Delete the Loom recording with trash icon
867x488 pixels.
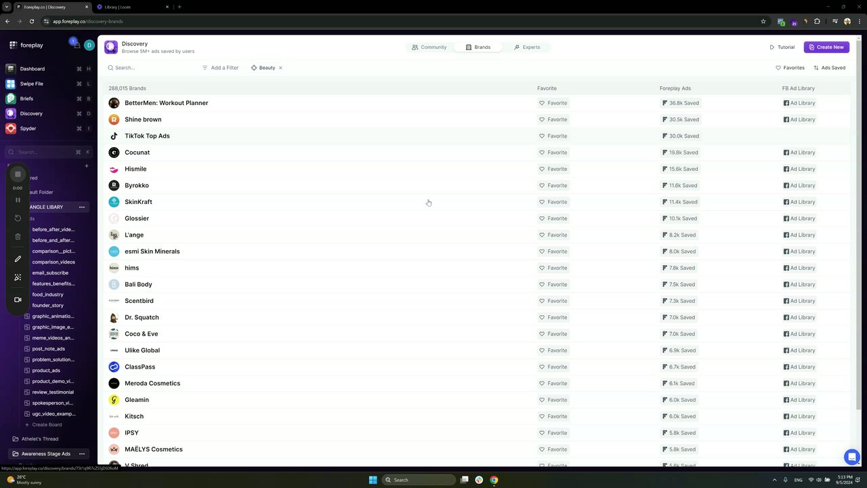tap(18, 237)
